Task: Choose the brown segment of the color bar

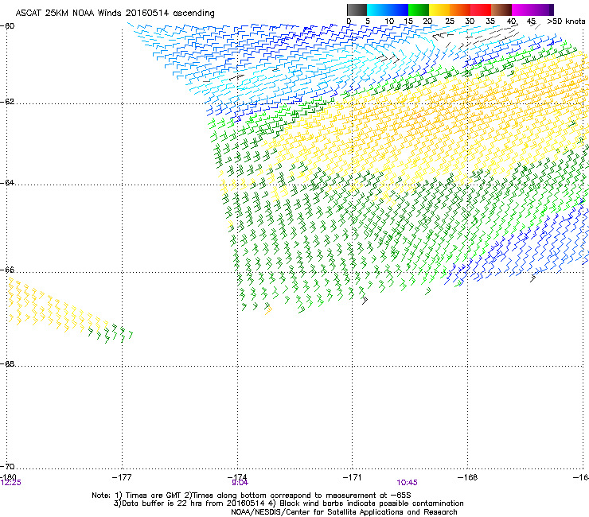Action: pos(501,10)
